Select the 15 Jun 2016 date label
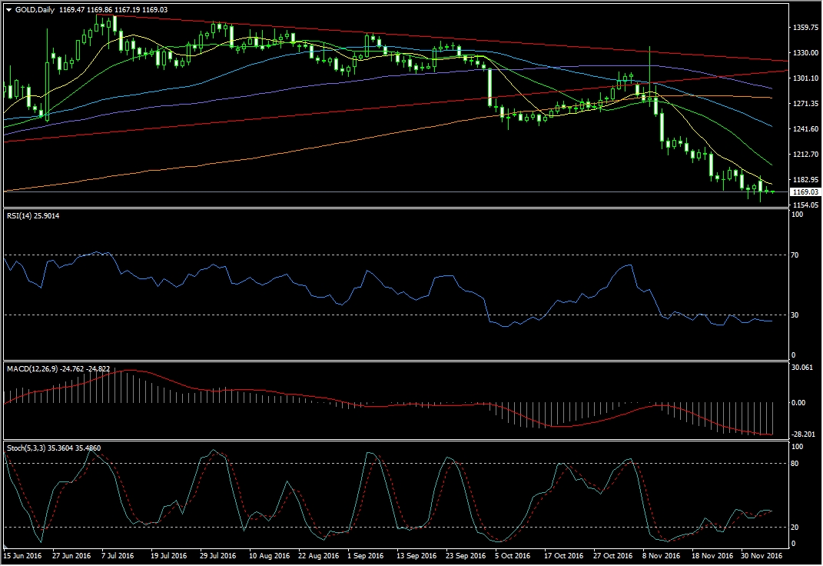This screenshot has height=566, width=823. click(23, 555)
